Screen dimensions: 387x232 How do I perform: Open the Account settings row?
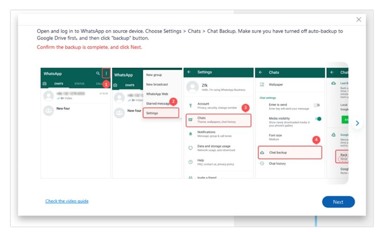point(218,106)
